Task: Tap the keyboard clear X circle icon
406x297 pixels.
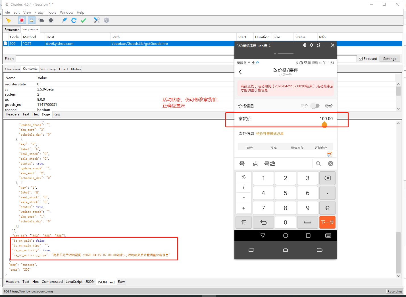Action: coord(331,164)
